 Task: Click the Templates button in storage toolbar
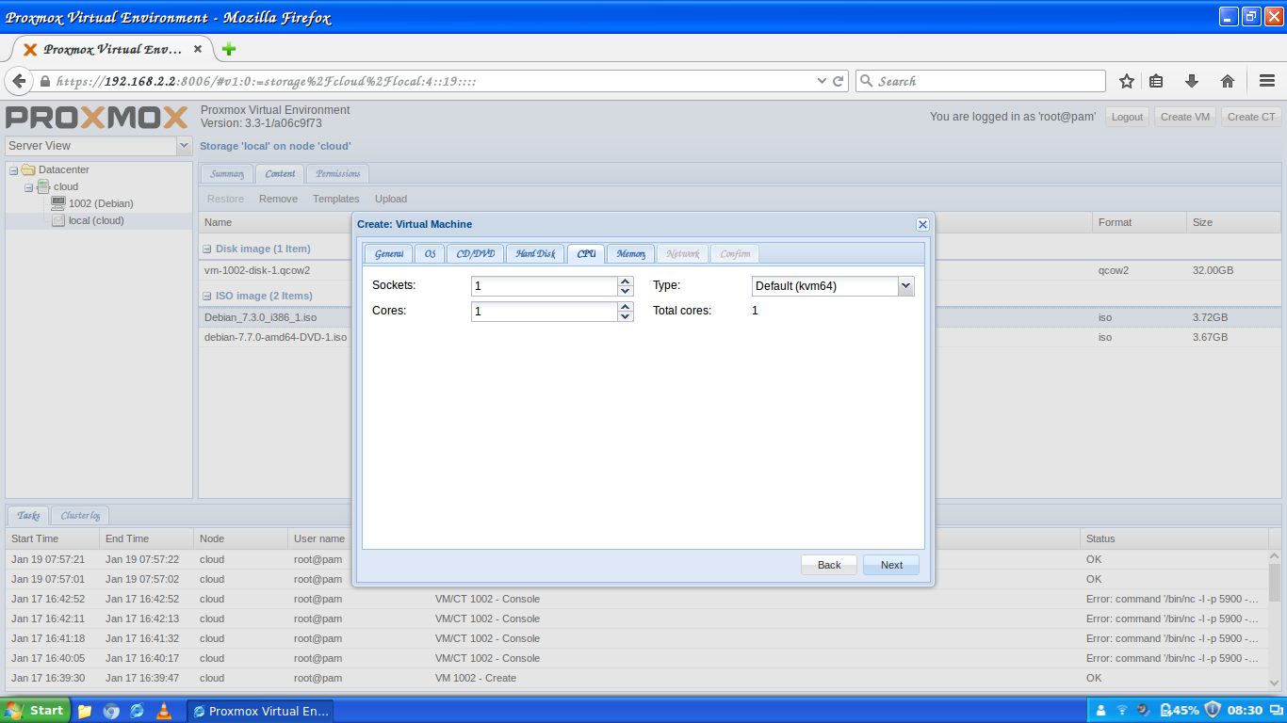pos(336,199)
